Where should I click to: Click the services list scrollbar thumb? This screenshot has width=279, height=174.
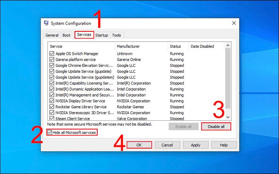click(x=228, y=78)
